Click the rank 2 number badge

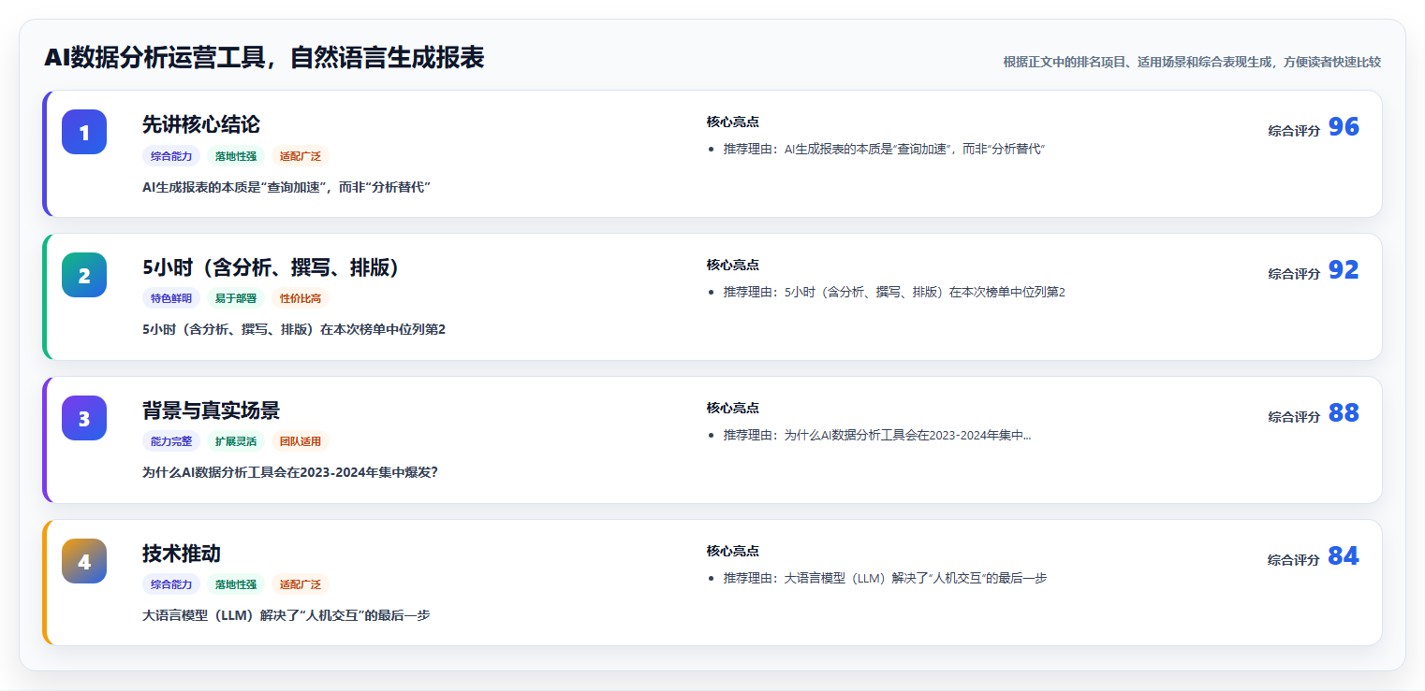(x=84, y=275)
